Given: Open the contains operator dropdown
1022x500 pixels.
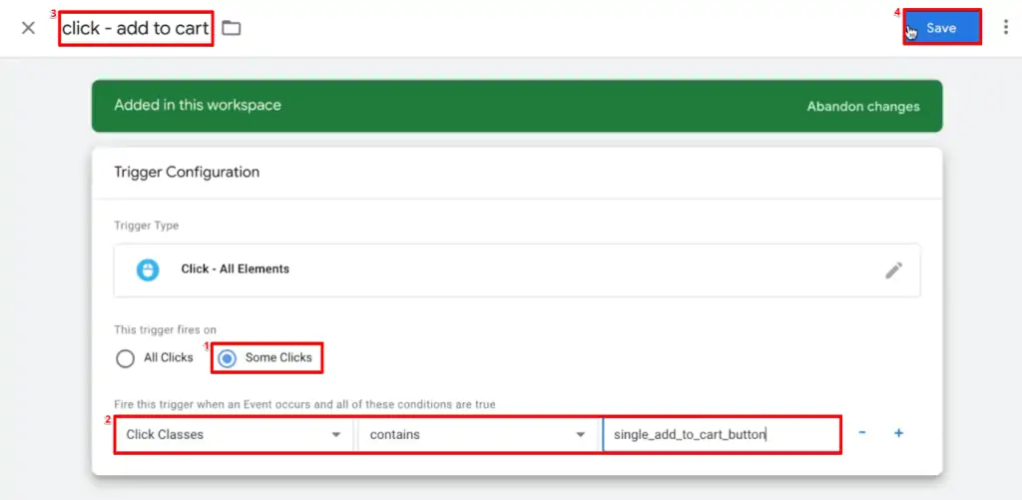Looking at the screenshot, I should tap(477, 434).
